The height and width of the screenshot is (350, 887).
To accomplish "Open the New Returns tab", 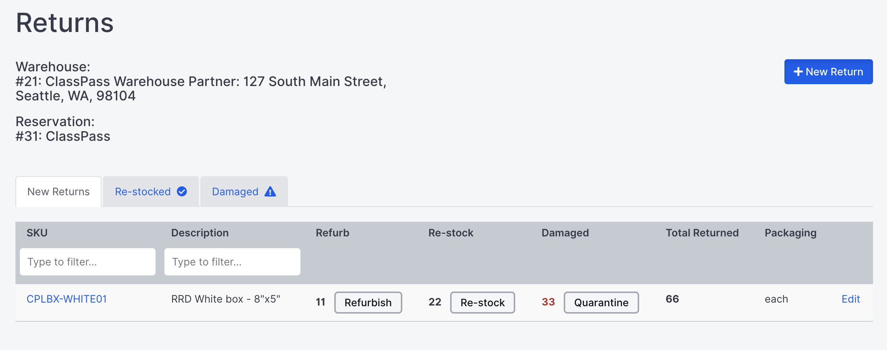I will point(58,192).
